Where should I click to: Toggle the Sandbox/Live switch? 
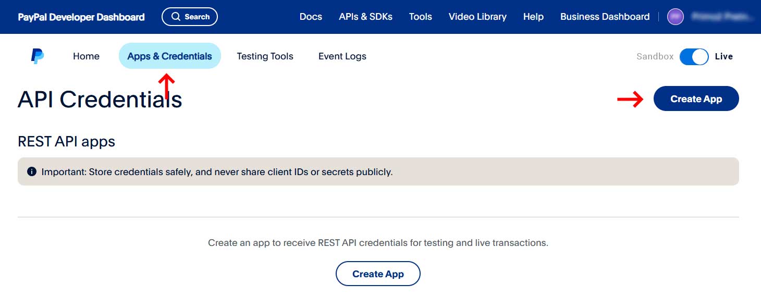694,56
